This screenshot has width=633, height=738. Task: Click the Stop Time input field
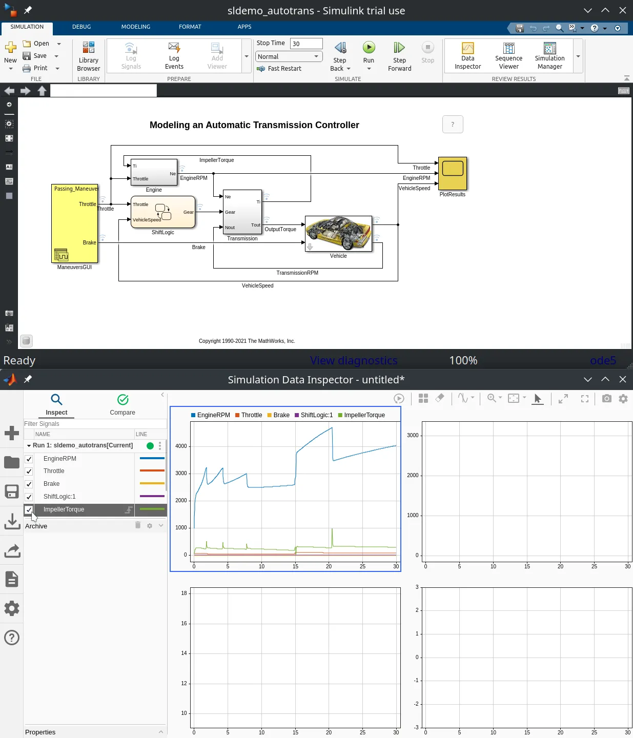click(307, 44)
